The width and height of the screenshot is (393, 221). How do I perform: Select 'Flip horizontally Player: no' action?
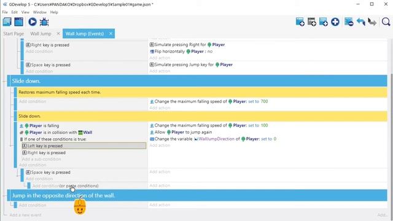pyautogui.click(x=181, y=52)
